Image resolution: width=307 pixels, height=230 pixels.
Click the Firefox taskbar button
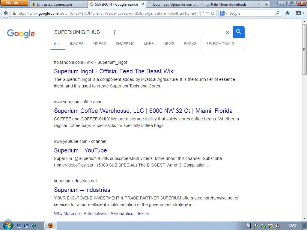coord(51,226)
